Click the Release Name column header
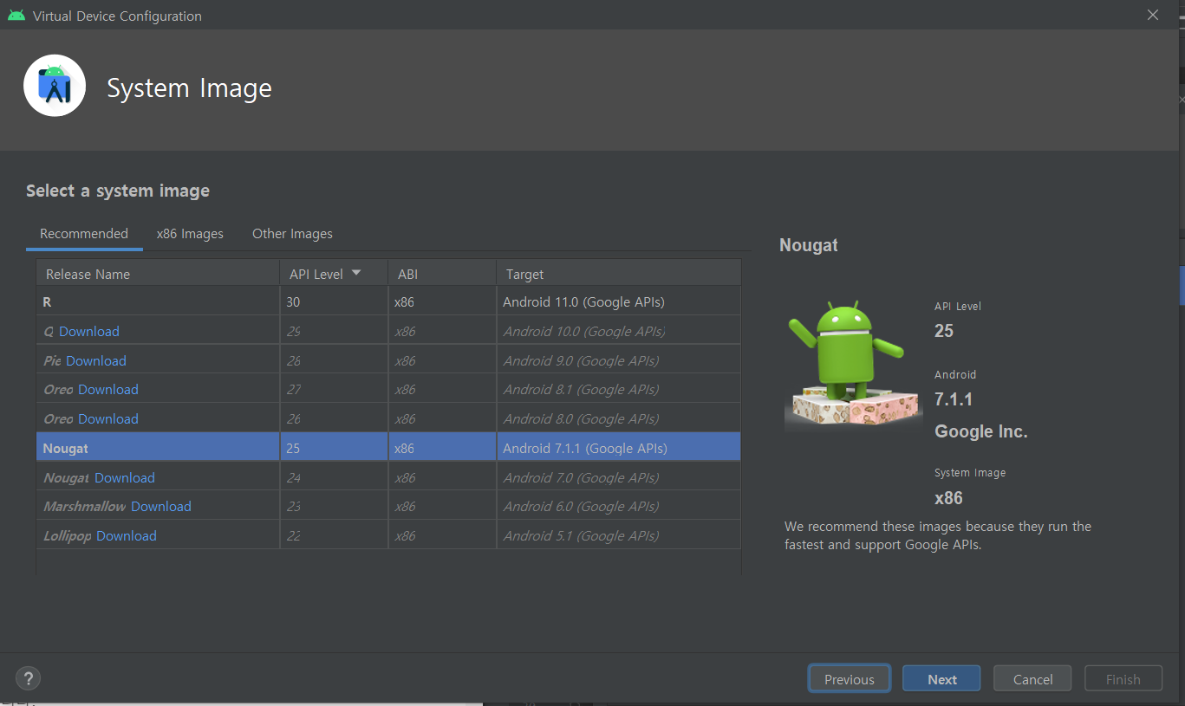This screenshot has width=1185, height=706. [x=158, y=273]
